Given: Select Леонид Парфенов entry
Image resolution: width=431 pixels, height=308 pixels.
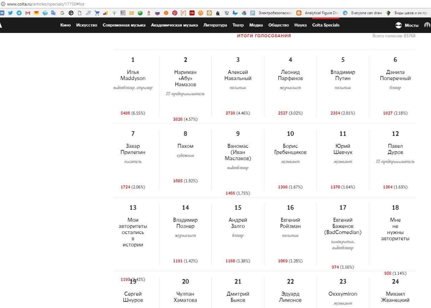Looking at the screenshot, I should point(290,75).
